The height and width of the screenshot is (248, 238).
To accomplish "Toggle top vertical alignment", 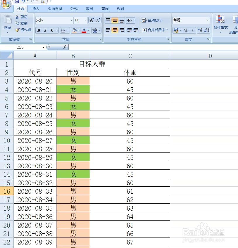I will coord(108,20).
